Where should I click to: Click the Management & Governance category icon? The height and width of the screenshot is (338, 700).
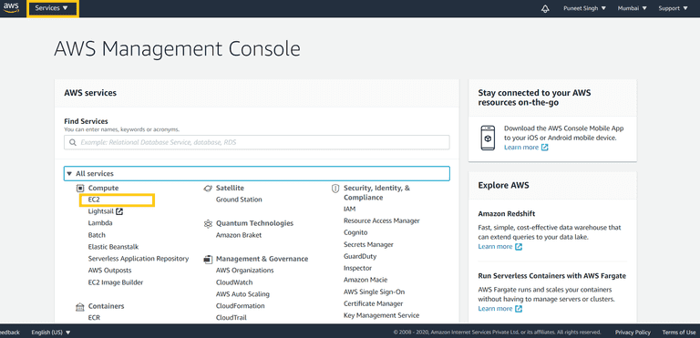click(208, 259)
